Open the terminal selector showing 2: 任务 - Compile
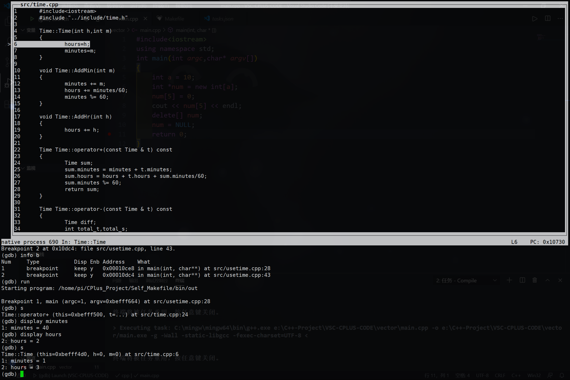Viewport: 570px width, 380px height. (x=457, y=281)
